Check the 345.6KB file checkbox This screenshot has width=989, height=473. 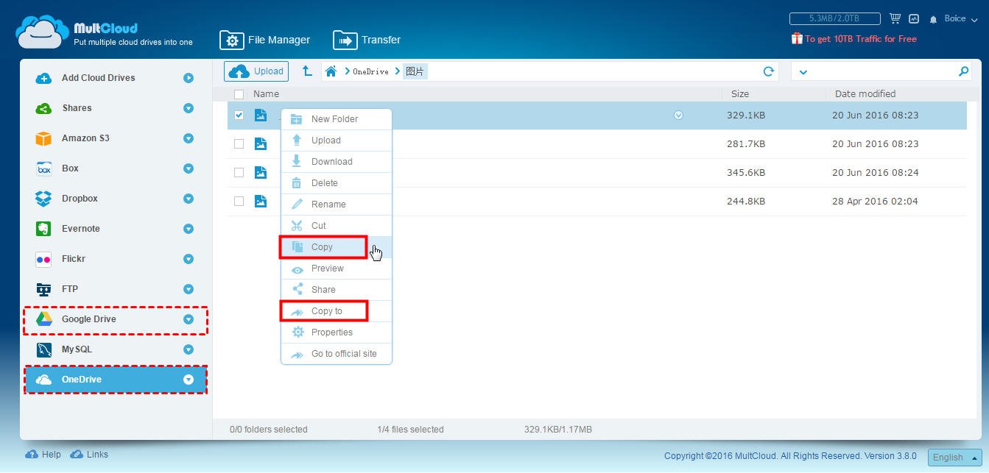[239, 172]
